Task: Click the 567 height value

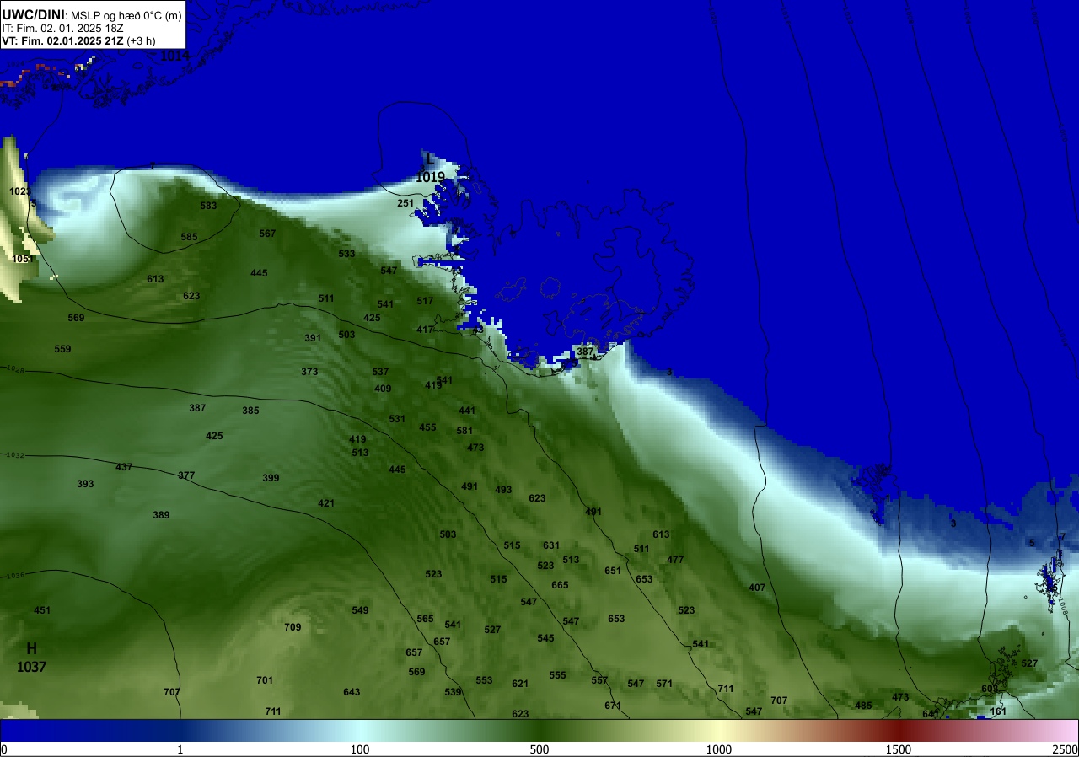Action: click(x=267, y=234)
